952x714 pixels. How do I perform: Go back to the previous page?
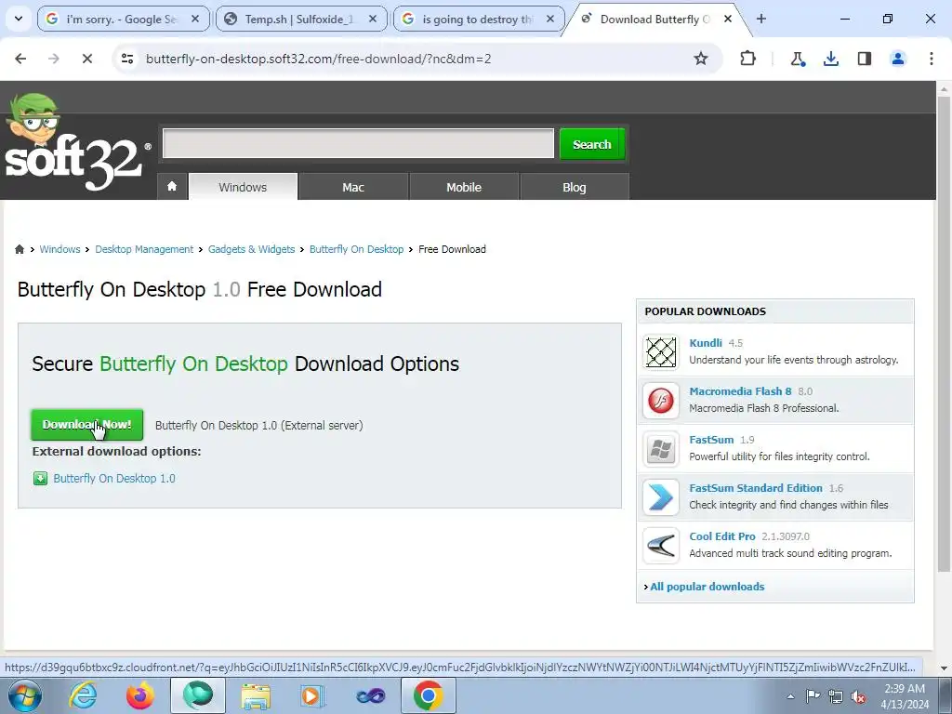pos(20,59)
